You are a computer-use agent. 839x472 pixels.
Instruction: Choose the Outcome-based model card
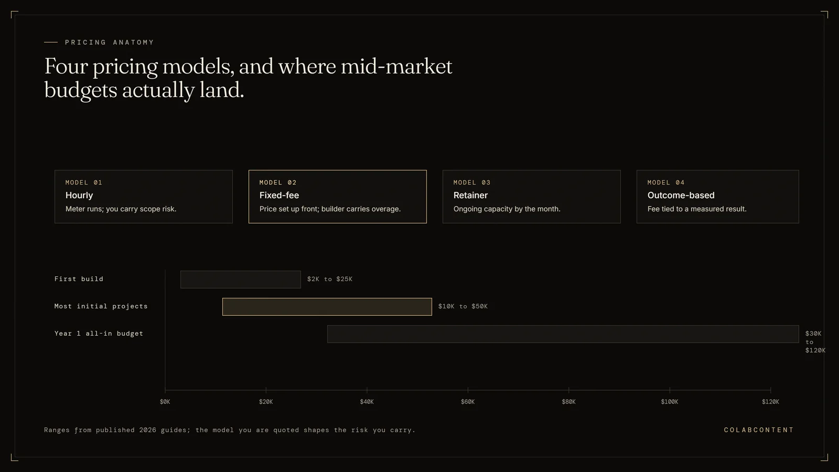point(718,197)
